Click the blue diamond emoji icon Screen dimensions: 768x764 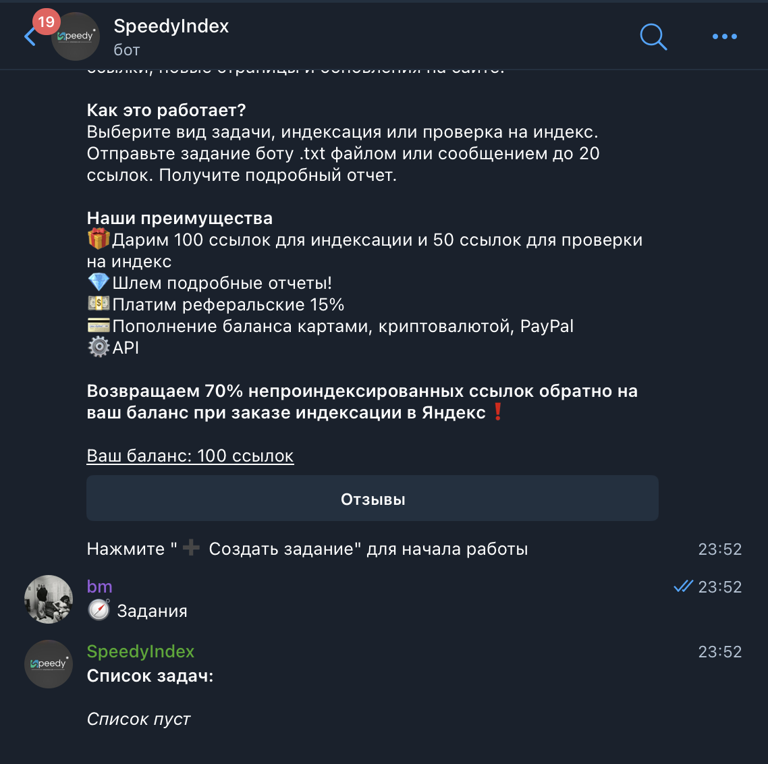click(99, 282)
